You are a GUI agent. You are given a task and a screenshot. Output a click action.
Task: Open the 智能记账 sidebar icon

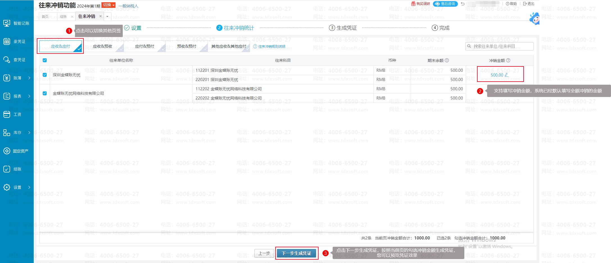(x=7, y=23)
